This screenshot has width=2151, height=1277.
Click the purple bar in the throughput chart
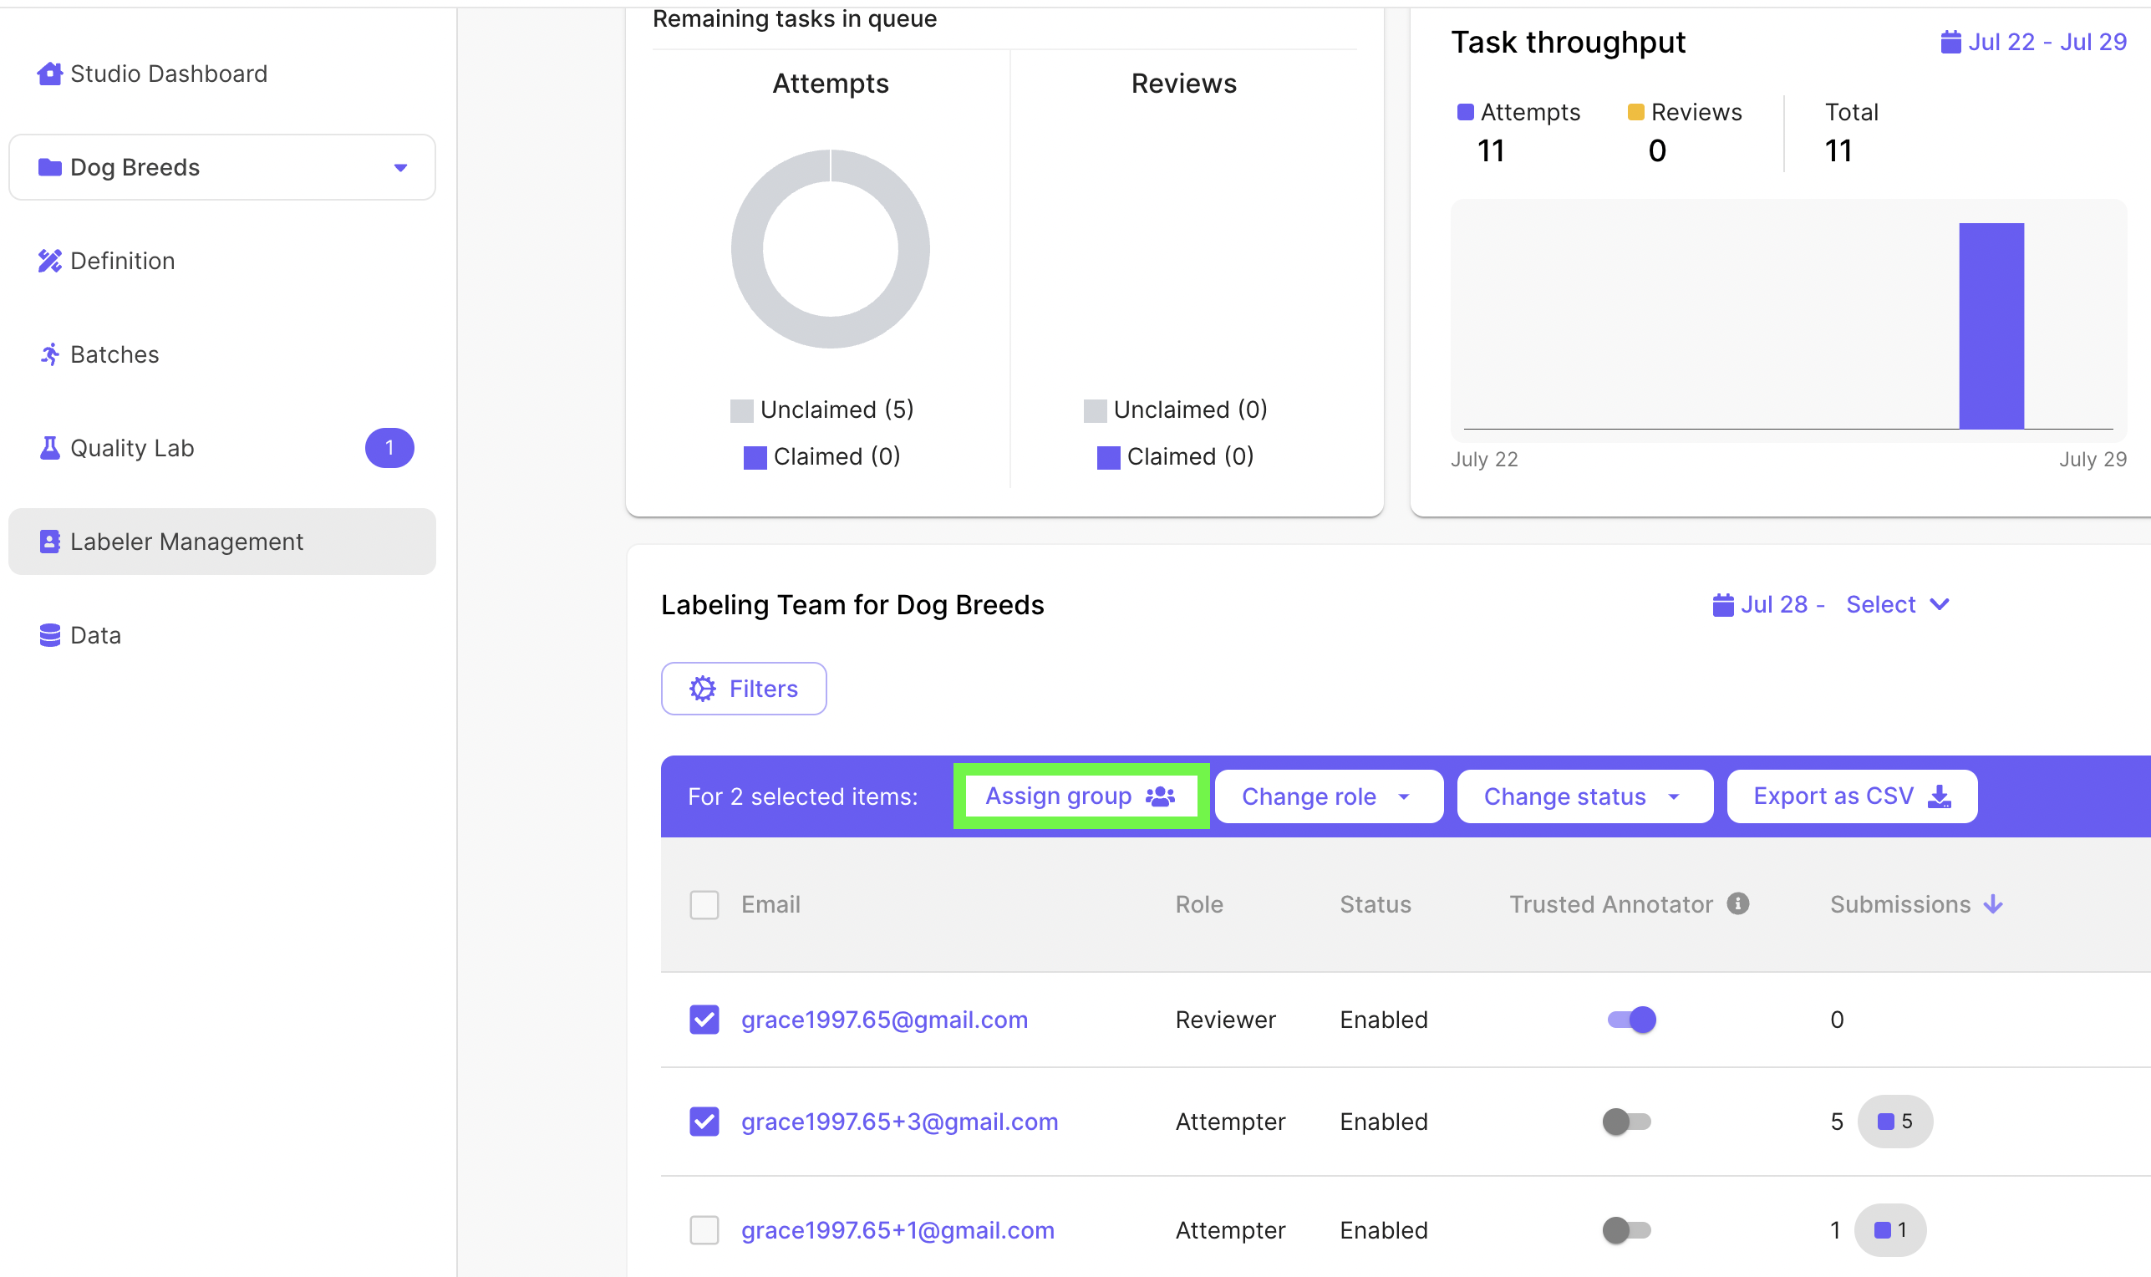tap(1990, 325)
